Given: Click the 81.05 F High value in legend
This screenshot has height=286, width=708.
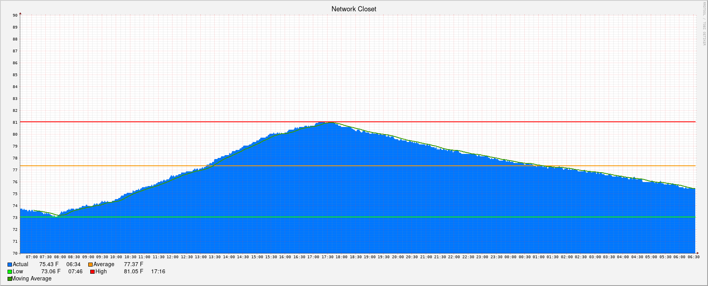Looking at the screenshot, I should point(134,272).
